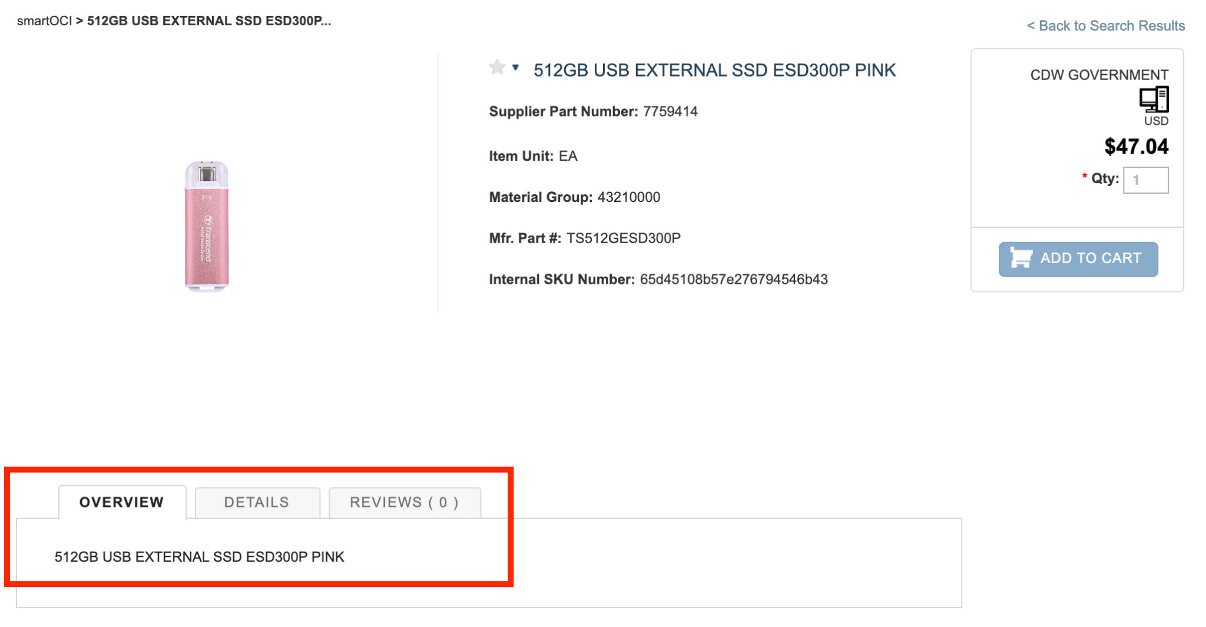The image size is (1206, 627).
Task: Open the Reviews (0) tab
Action: (405, 502)
